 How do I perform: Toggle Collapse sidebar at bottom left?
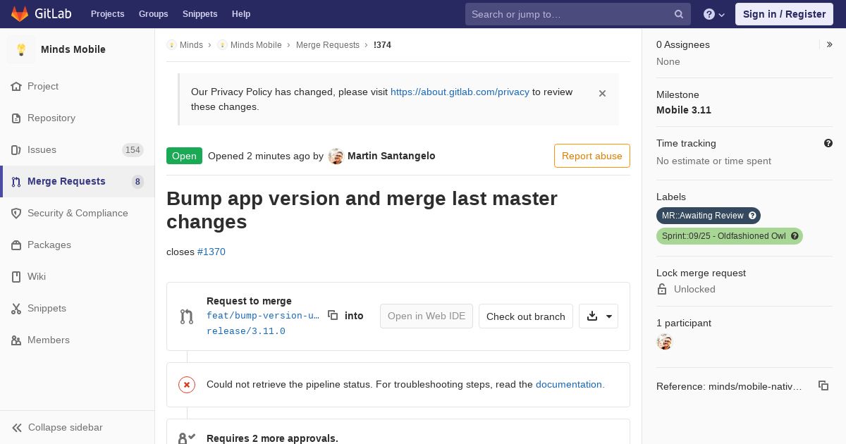[58, 427]
